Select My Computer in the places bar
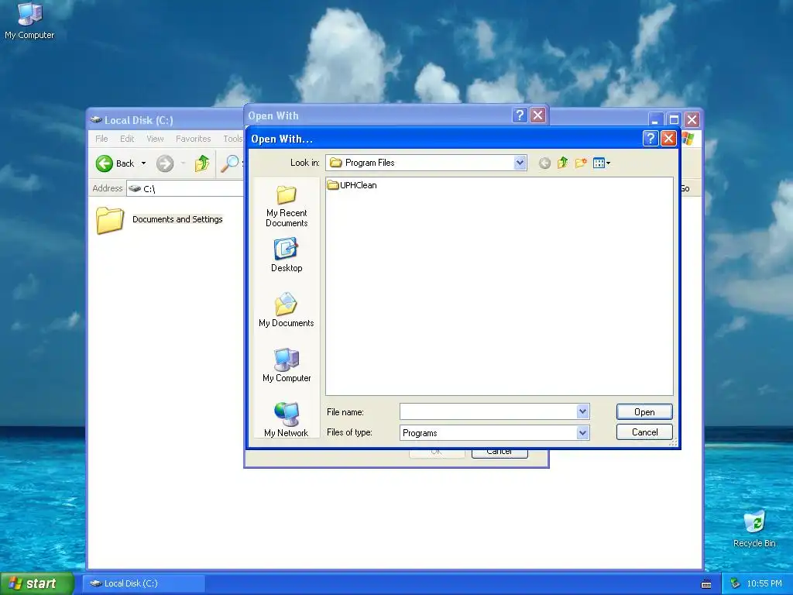The image size is (793, 595). click(287, 366)
